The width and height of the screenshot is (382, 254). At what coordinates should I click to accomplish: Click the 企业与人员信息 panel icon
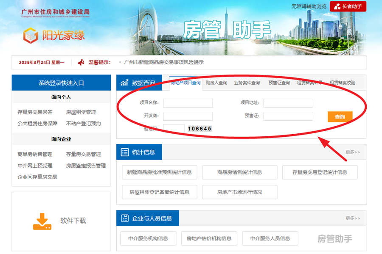pos(125,218)
